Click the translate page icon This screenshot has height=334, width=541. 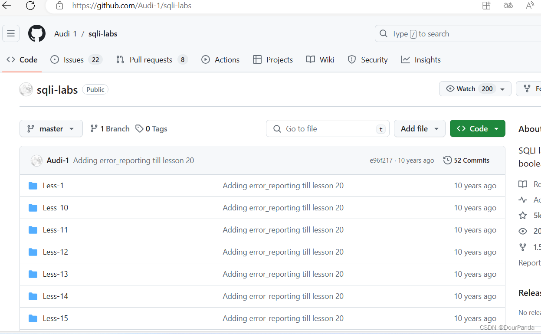pyautogui.click(x=508, y=6)
